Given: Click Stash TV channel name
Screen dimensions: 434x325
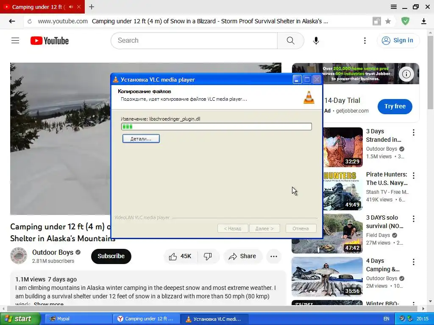Looking at the screenshot, I should point(387,192).
